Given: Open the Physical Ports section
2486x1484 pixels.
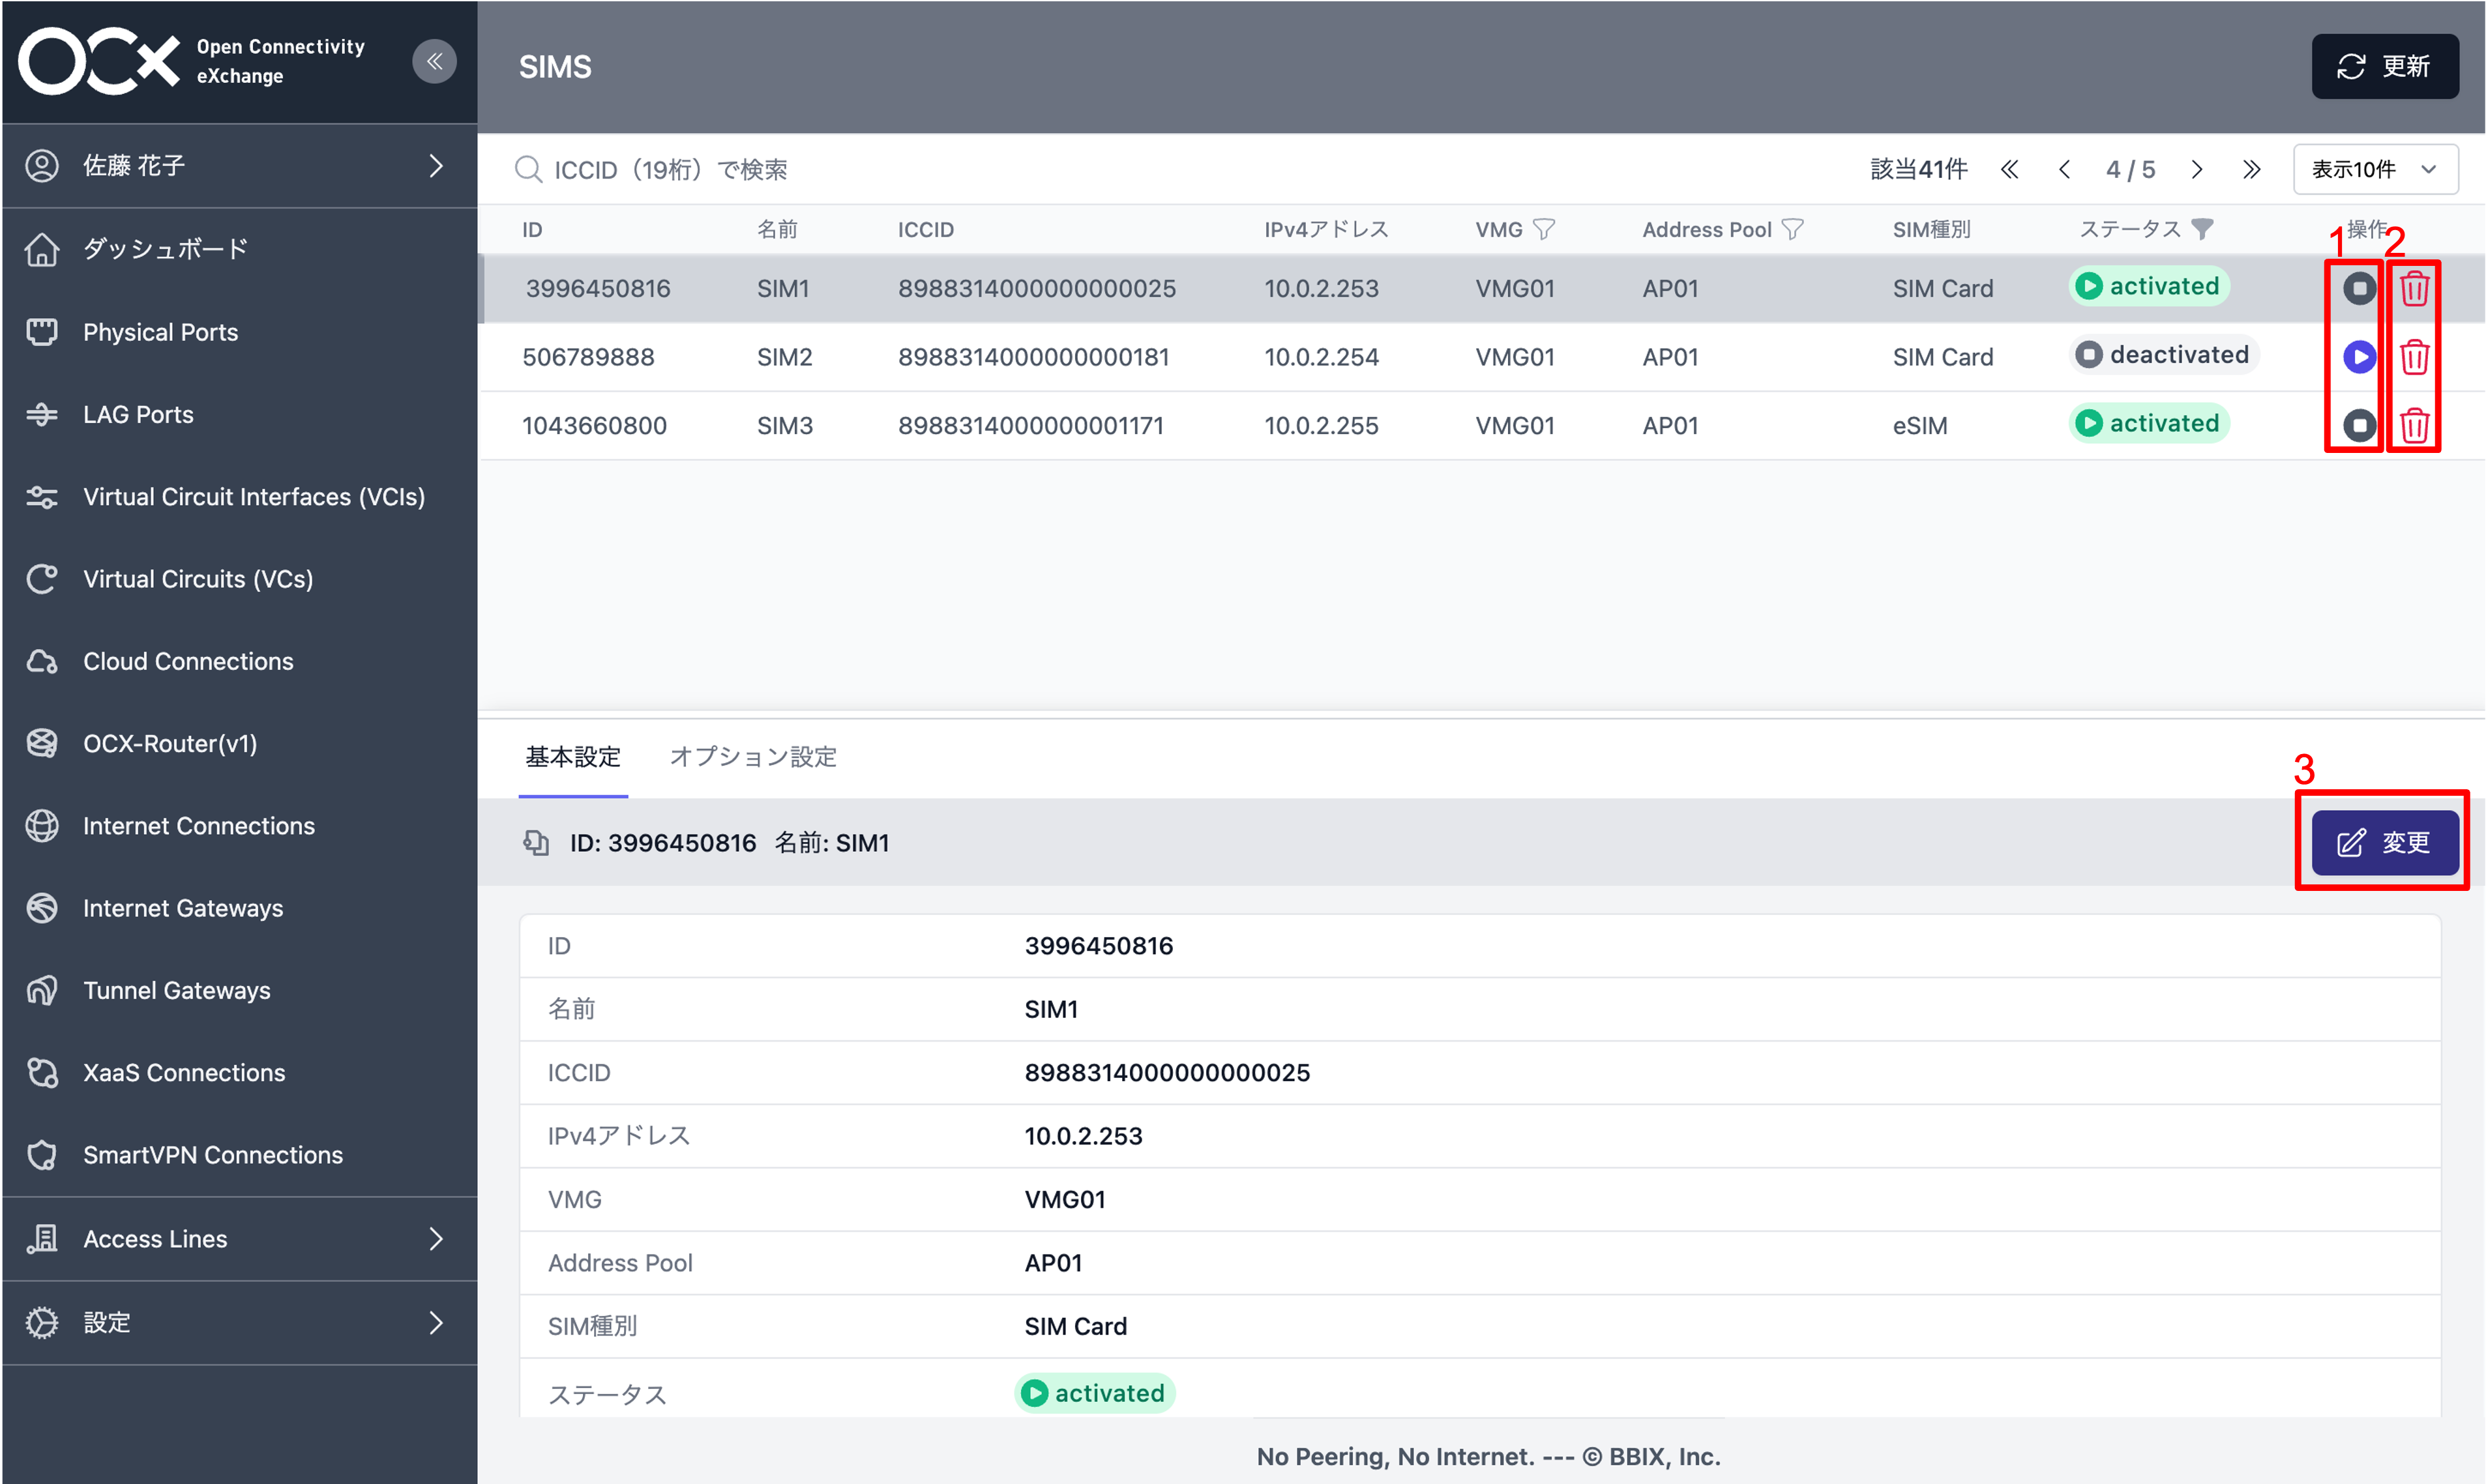Looking at the screenshot, I should (x=160, y=331).
